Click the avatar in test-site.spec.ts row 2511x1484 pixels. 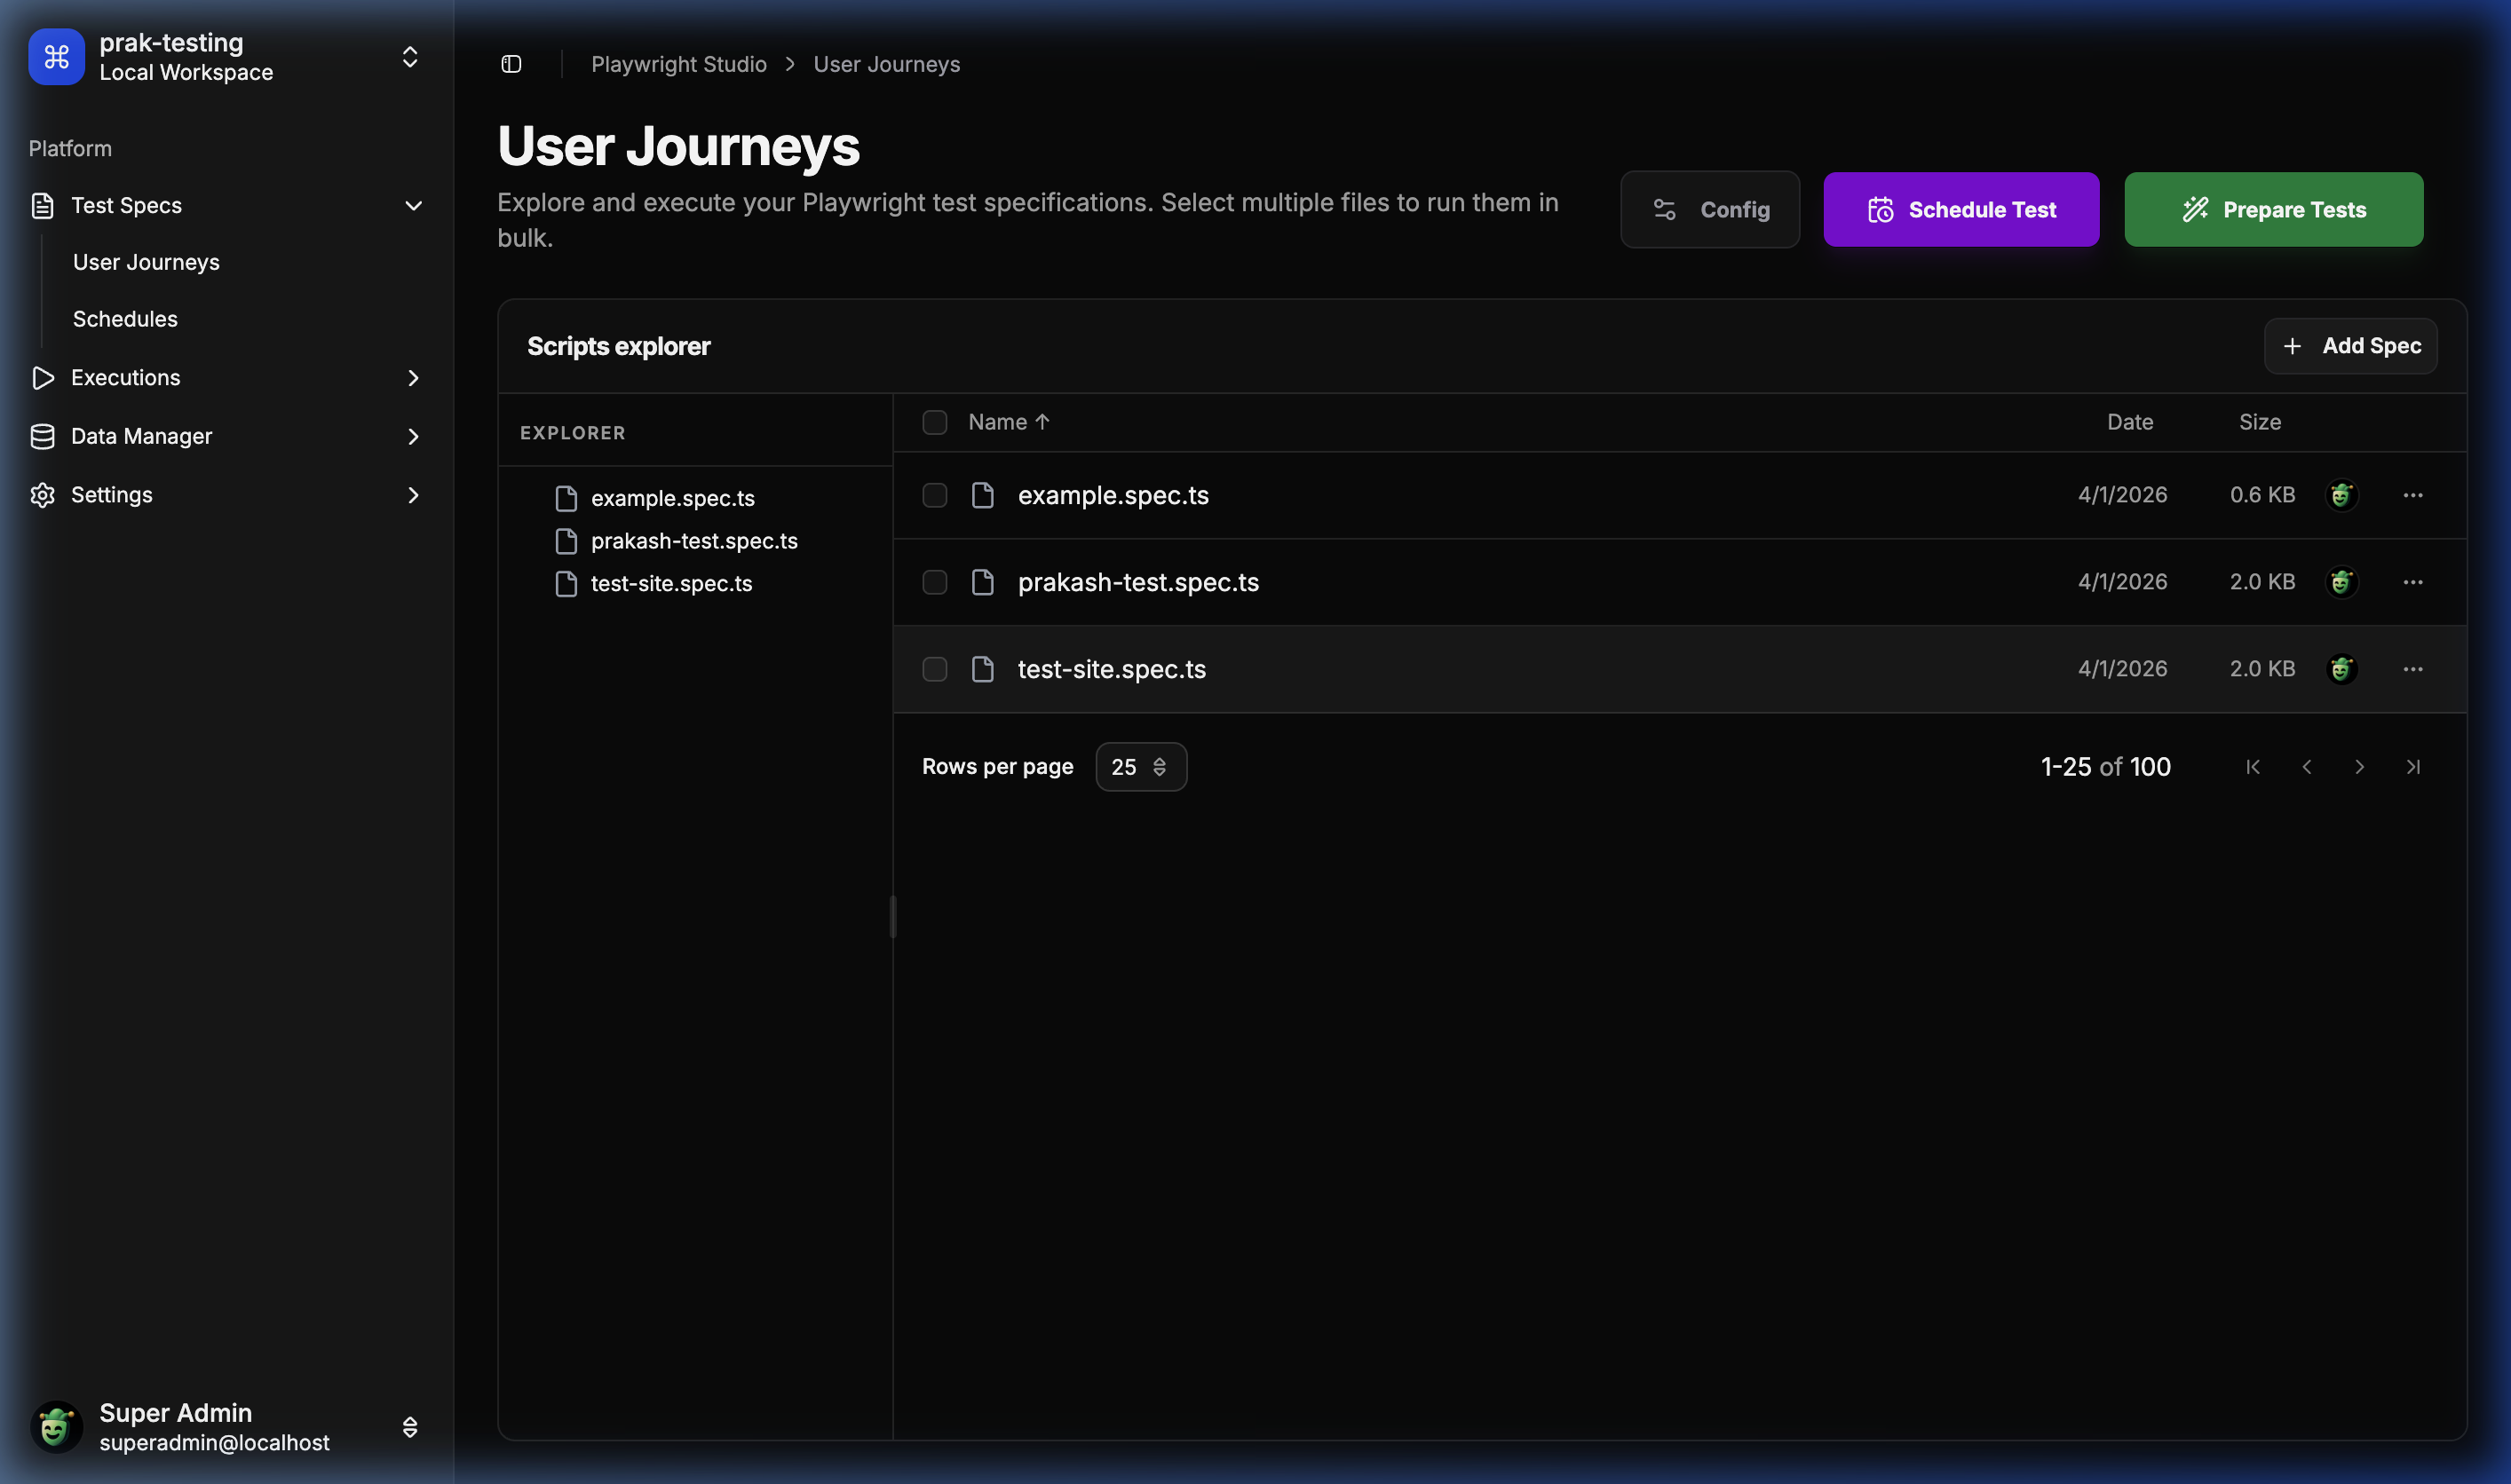pos(2341,669)
